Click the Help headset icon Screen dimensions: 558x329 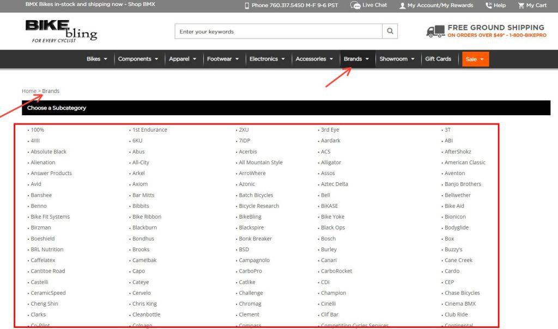(x=488, y=5)
